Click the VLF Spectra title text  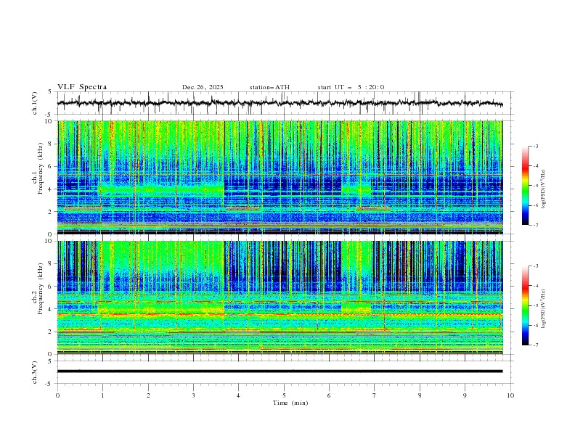82,87
